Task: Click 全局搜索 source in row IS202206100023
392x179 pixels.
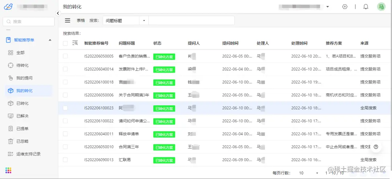Action: (368, 108)
